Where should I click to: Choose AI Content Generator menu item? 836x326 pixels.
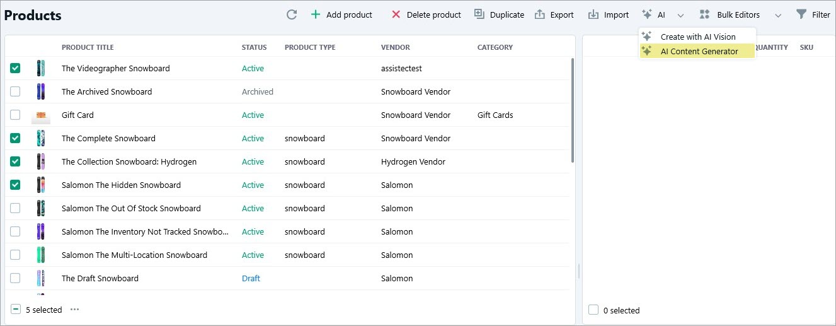point(697,51)
